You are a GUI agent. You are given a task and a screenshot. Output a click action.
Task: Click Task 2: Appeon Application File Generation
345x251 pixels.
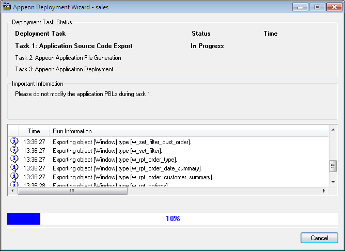[x=68, y=58]
